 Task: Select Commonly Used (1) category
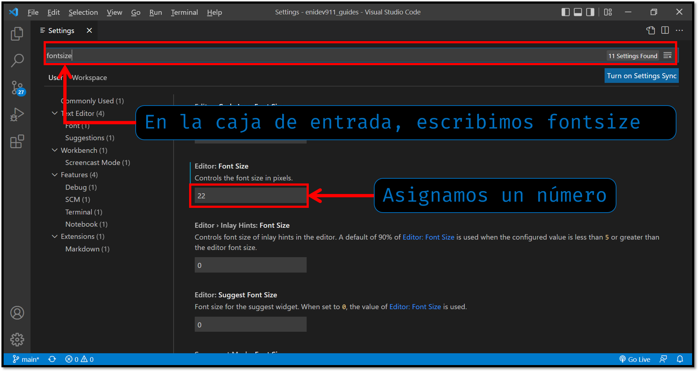tap(92, 101)
